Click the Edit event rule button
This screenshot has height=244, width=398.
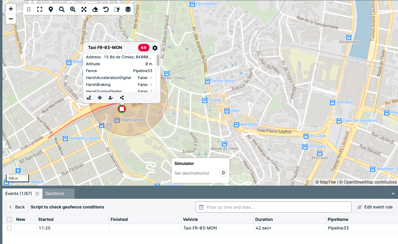(x=375, y=207)
